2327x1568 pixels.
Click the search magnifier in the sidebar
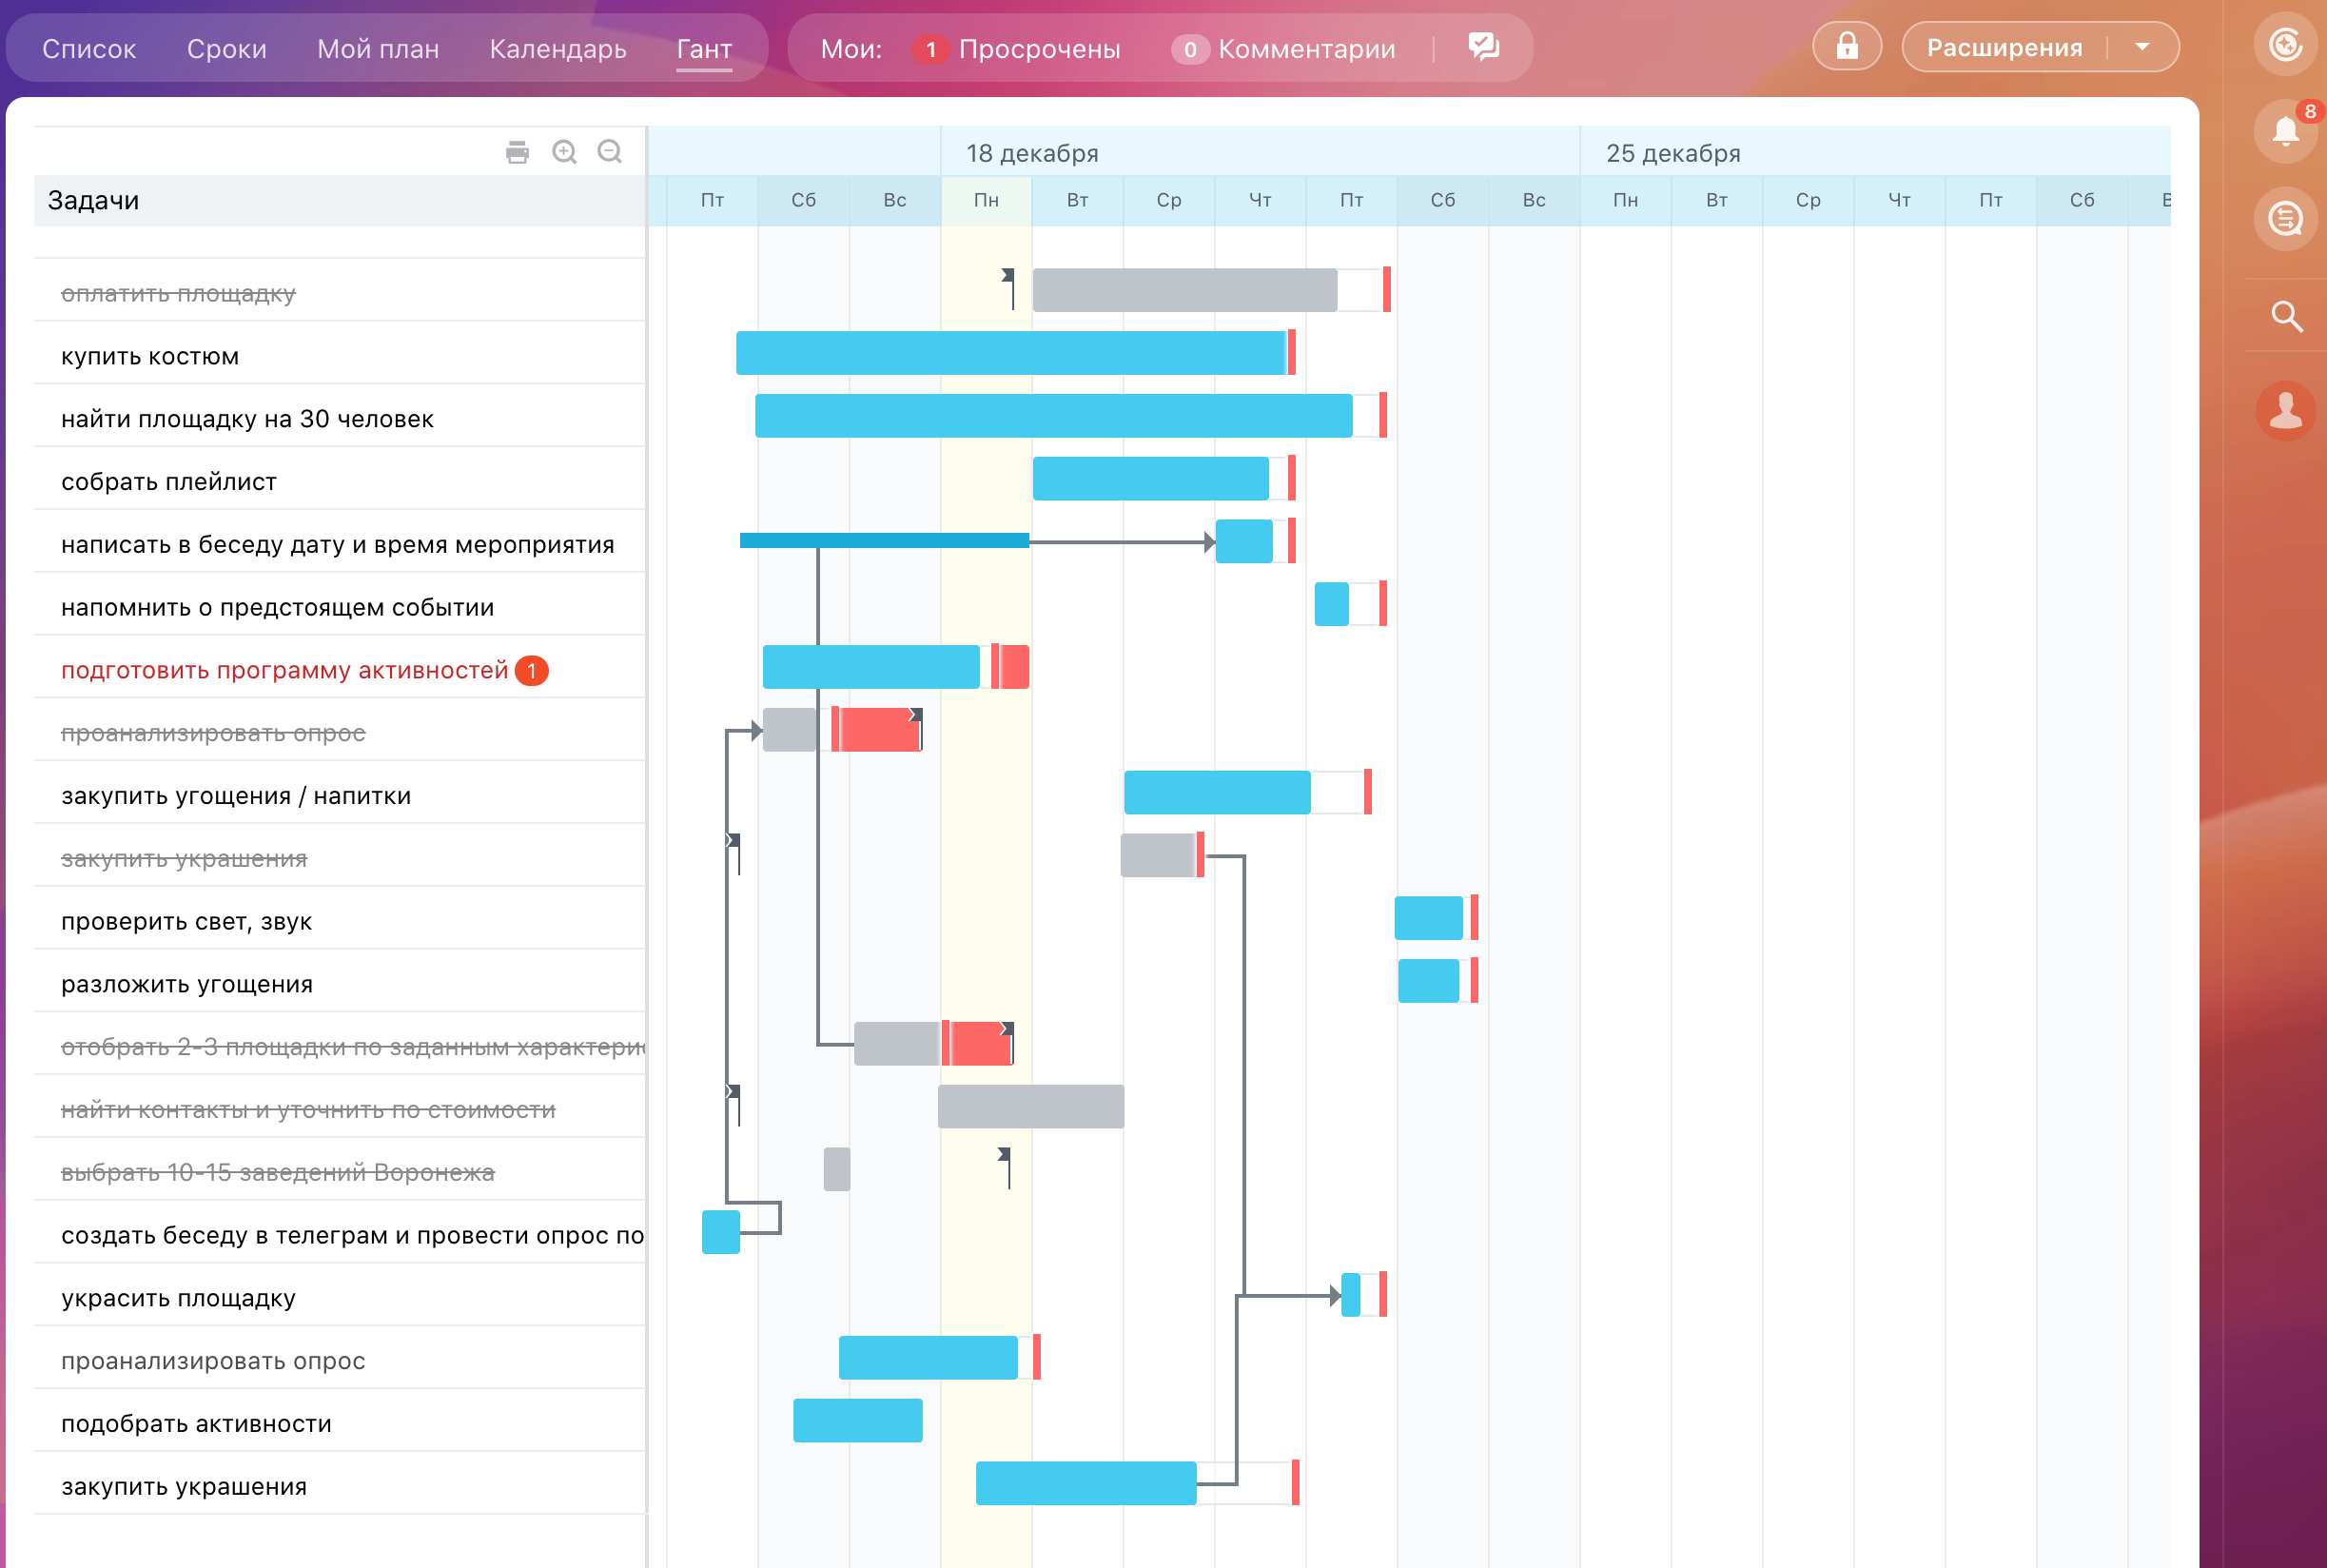(2286, 317)
